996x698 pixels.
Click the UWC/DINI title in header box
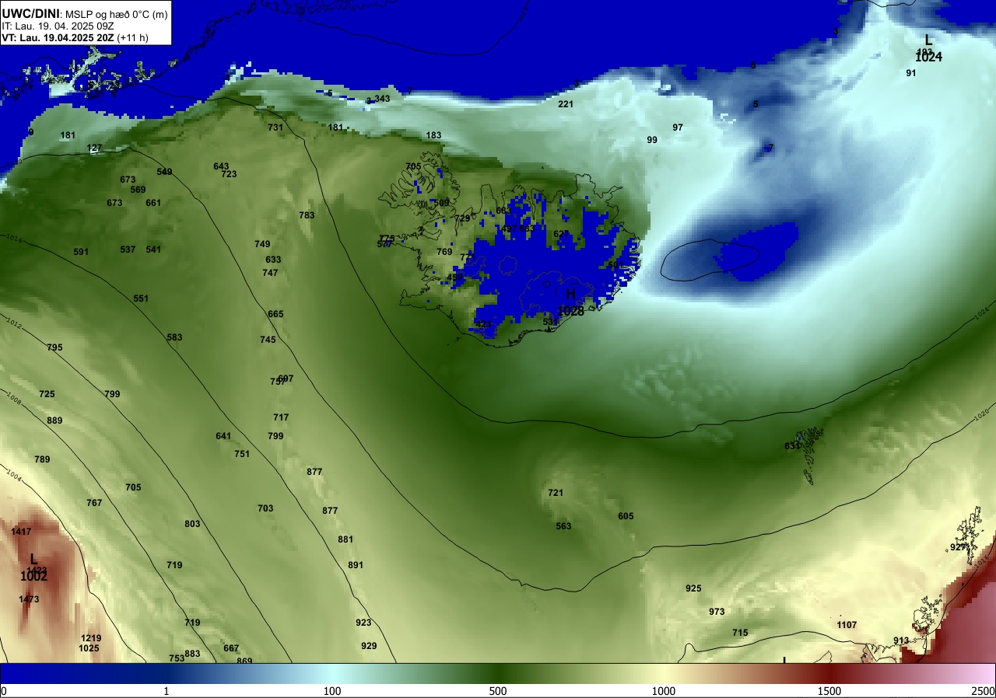[30, 13]
